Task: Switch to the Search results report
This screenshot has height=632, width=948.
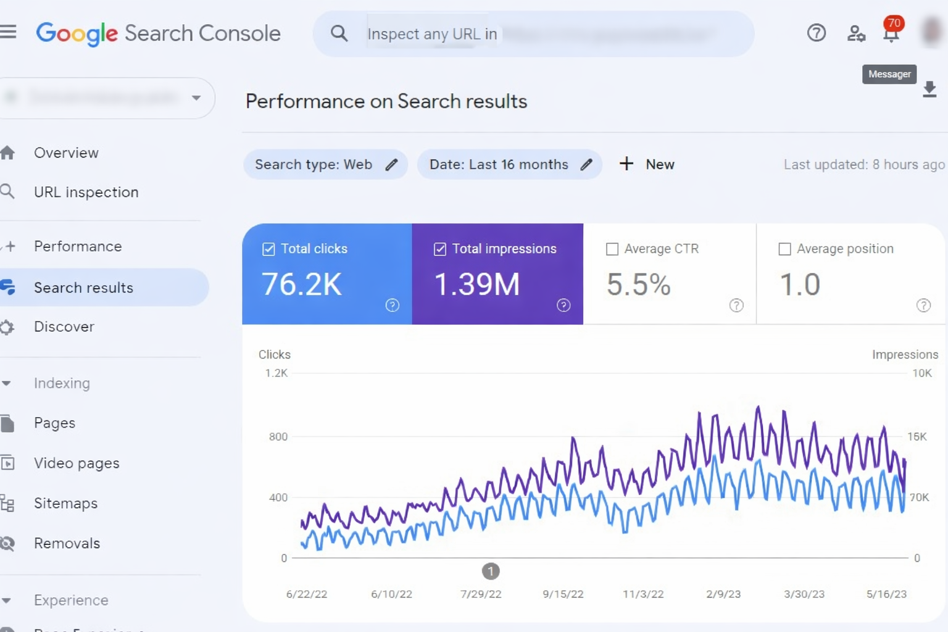Action: (83, 287)
